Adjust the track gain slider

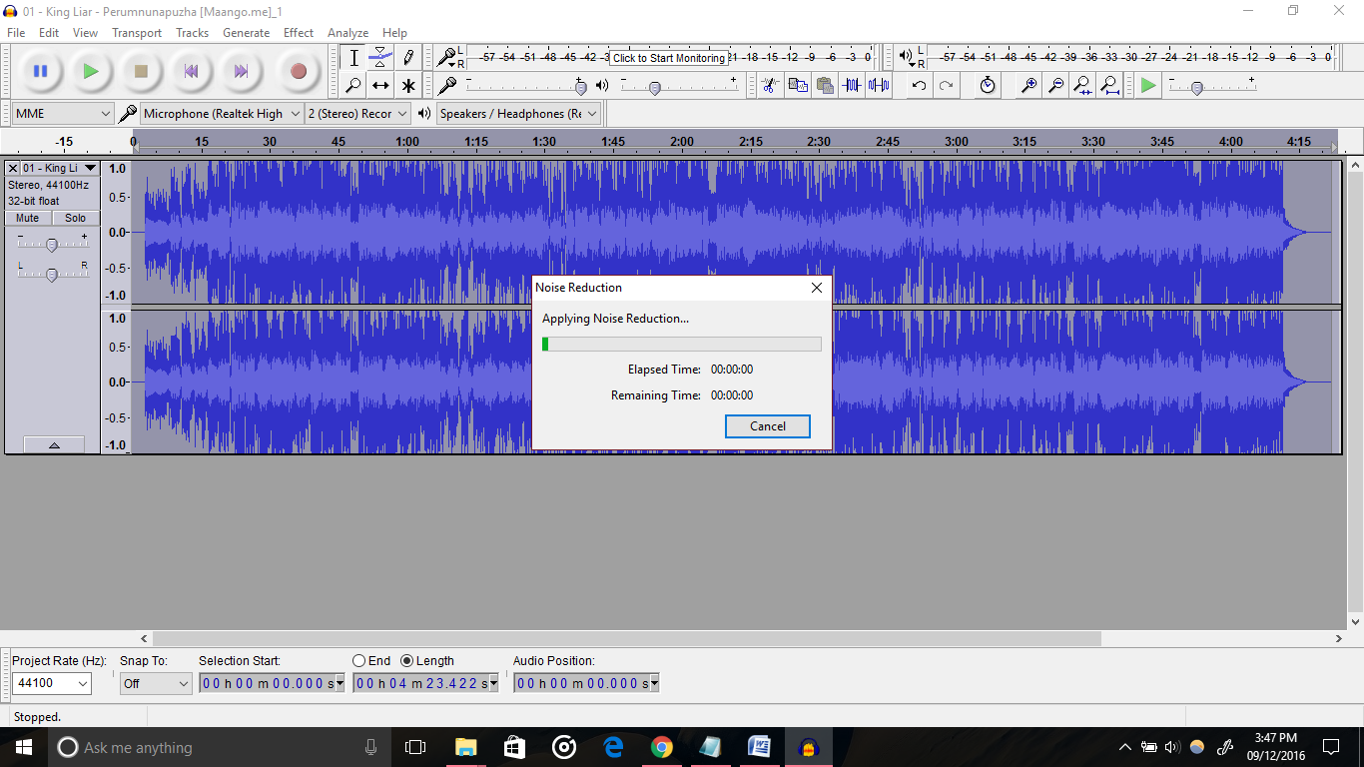pos(52,244)
